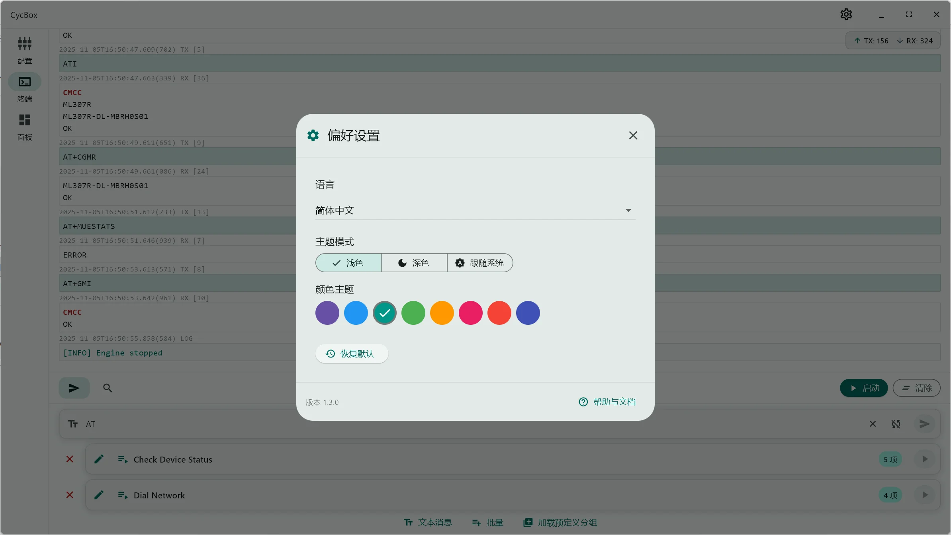Clear the AT message with its X icon

[x=873, y=424]
